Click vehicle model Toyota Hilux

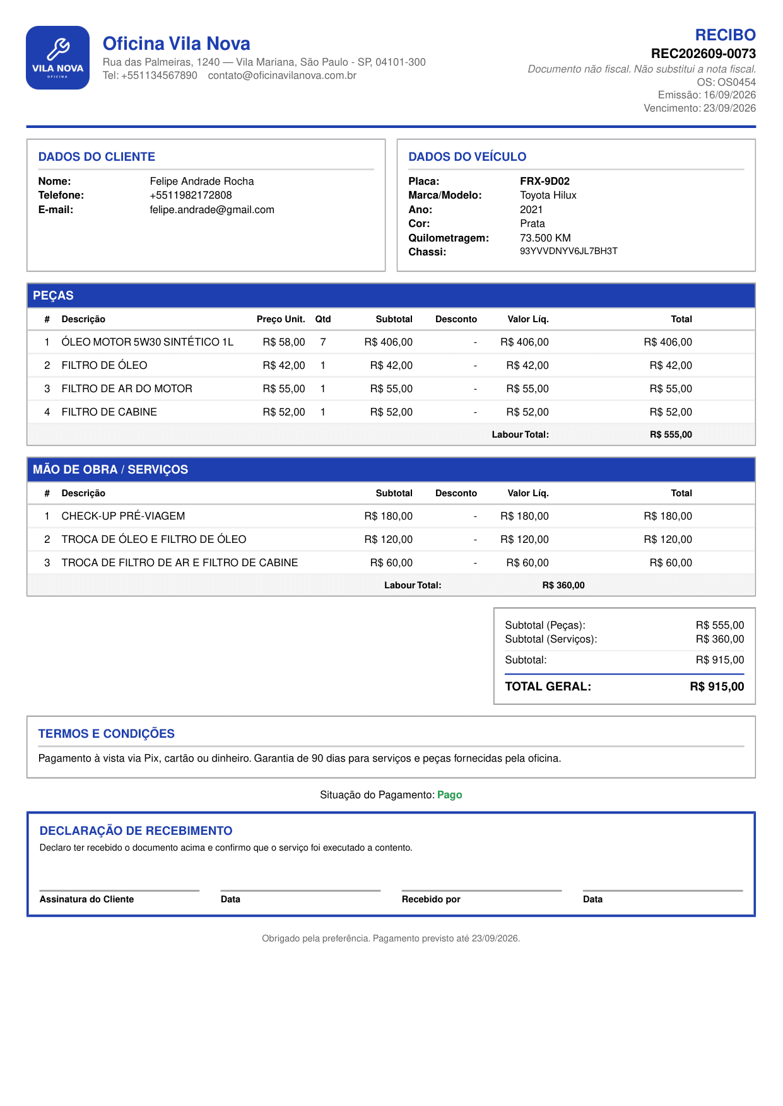(548, 195)
